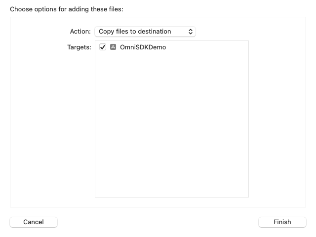The height and width of the screenshot is (237, 316).
Task: Click the "Copy files to destination" popup
Action: pyautogui.click(x=145, y=32)
